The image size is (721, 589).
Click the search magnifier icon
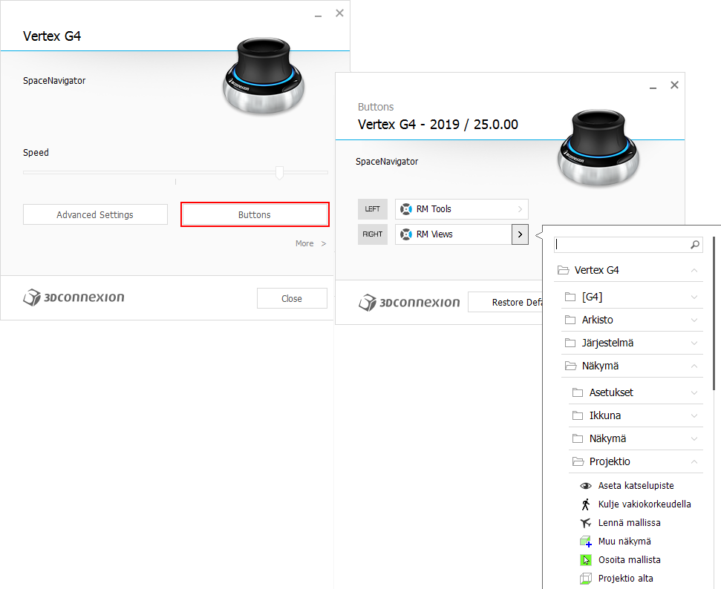pyautogui.click(x=695, y=244)
